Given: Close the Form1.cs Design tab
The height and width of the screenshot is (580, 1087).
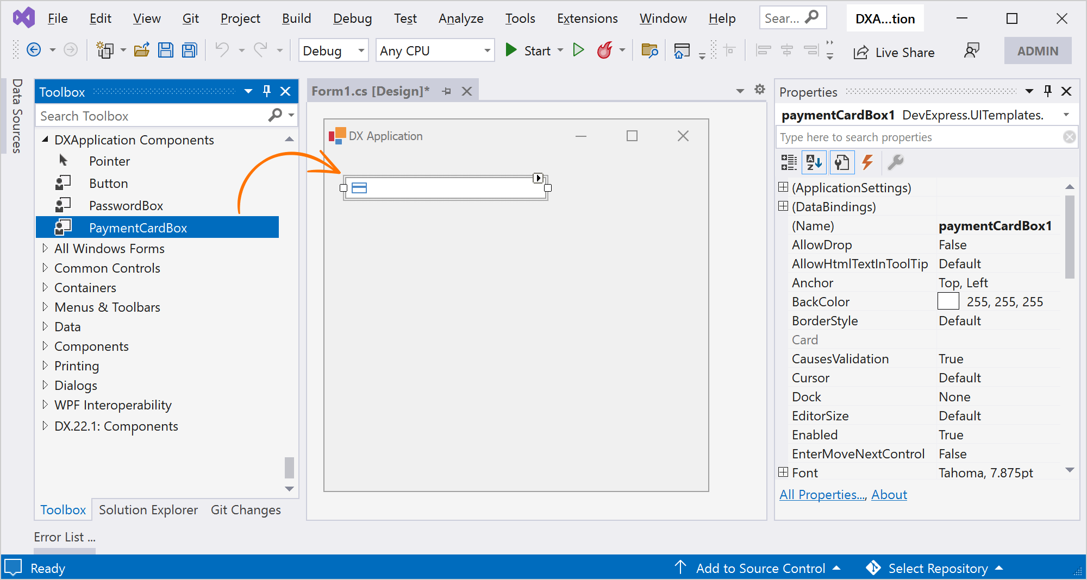Looking at the screenshot, I should point(467,91).
